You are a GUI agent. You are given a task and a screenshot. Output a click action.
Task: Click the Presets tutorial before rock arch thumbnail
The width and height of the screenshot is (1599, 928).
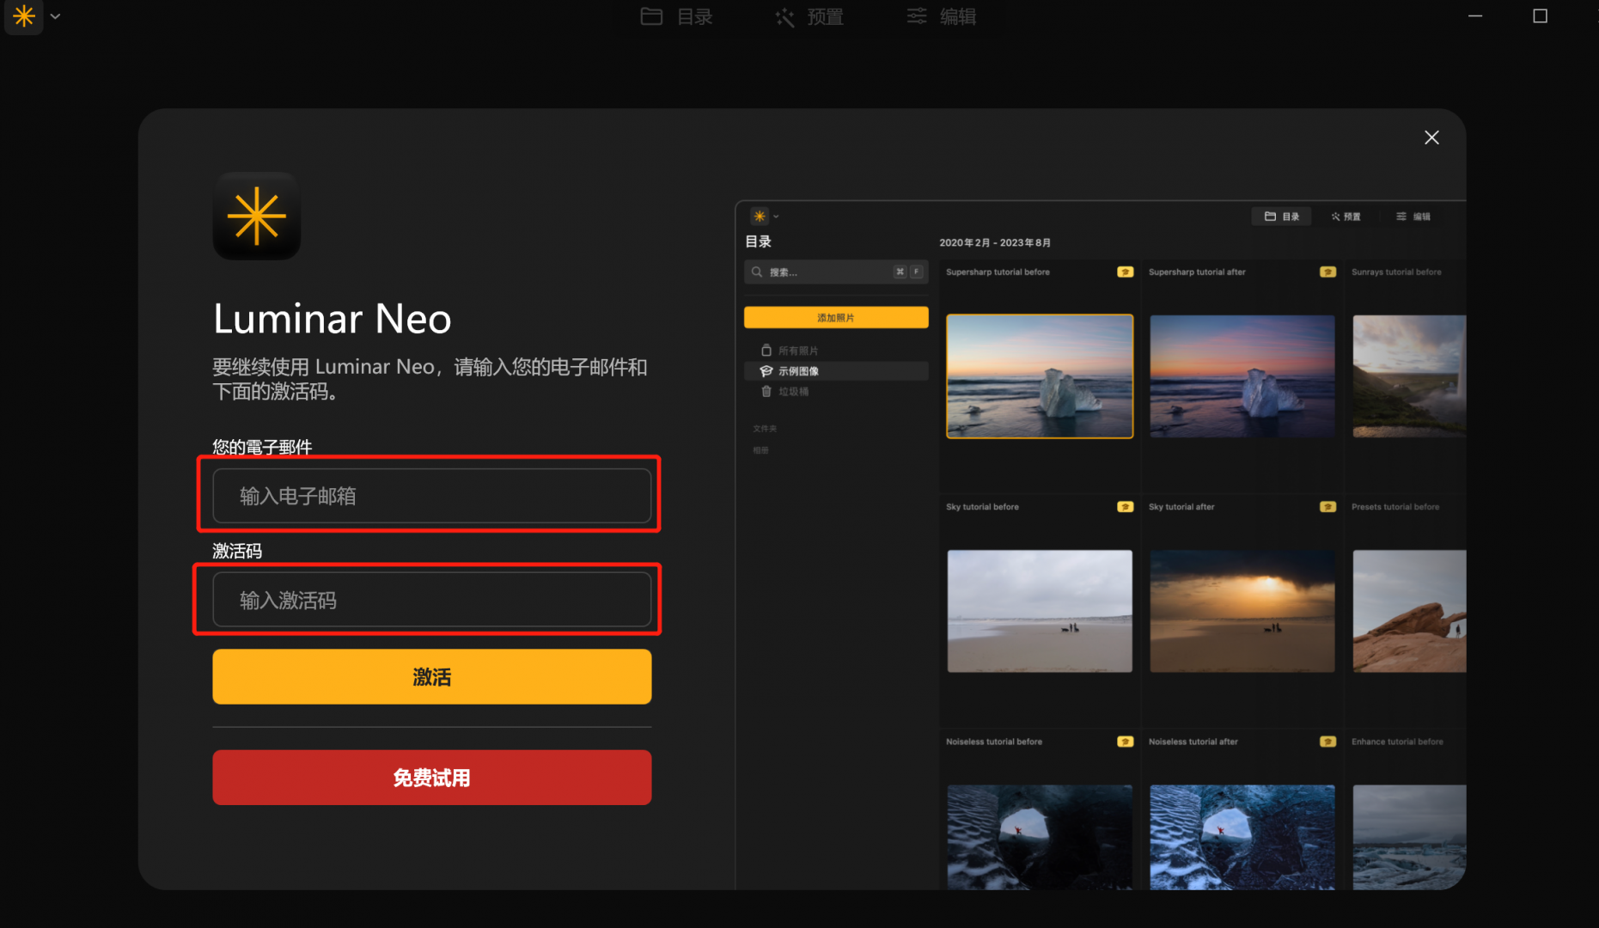coord(1409,611)
